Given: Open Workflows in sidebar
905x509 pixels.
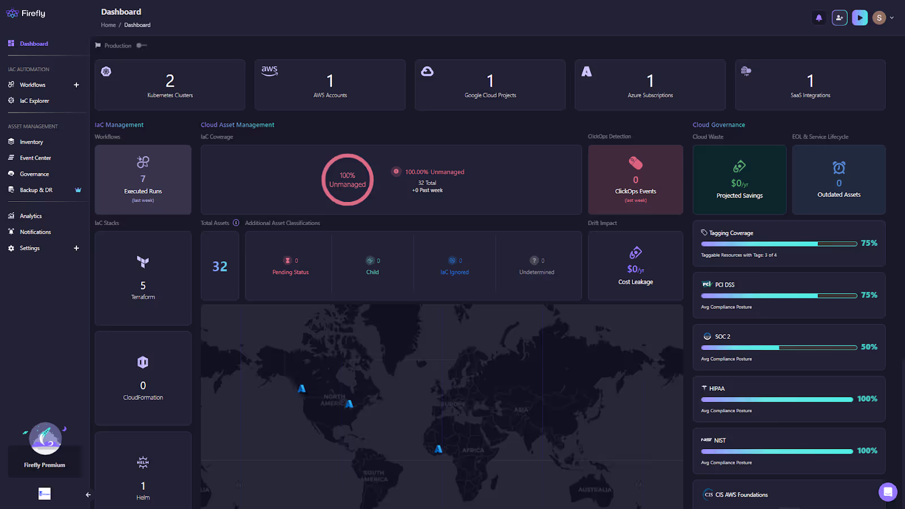Looking at the screenshot, I should (32, 85).
